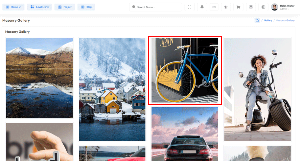Open the snowy village photo
300x161 pixels.
pyautogui.click(x=112, y=89)
